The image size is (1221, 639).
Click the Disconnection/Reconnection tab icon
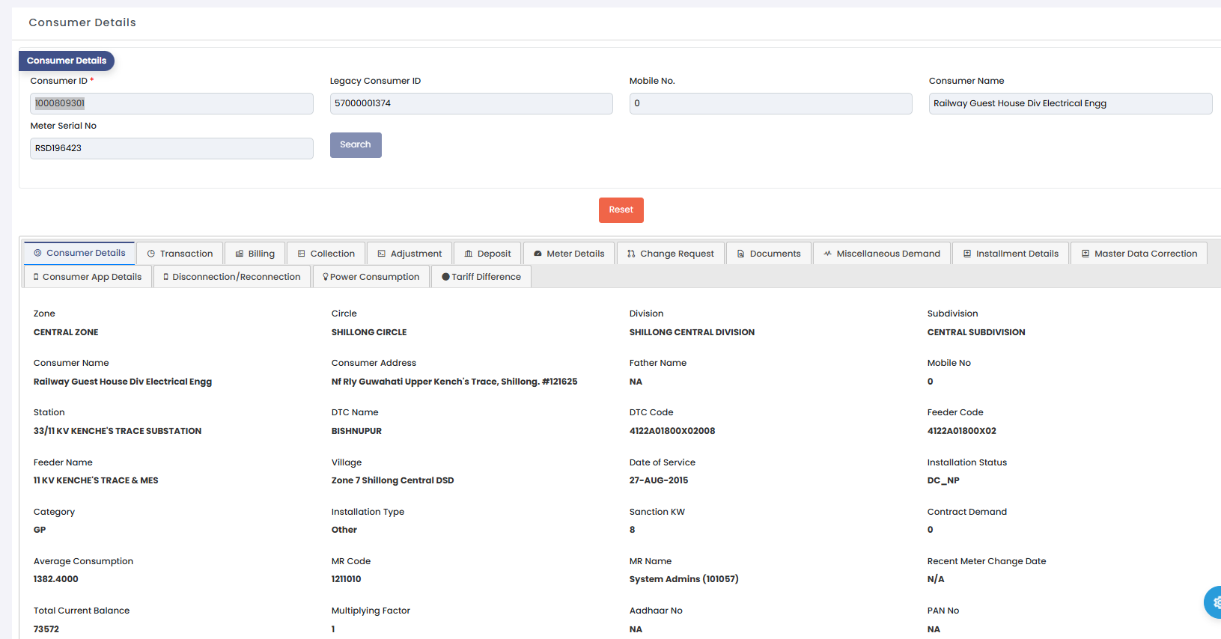pos(166,277)
